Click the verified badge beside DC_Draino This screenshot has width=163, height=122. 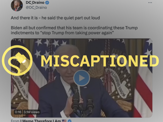click(x=47, y=3)
